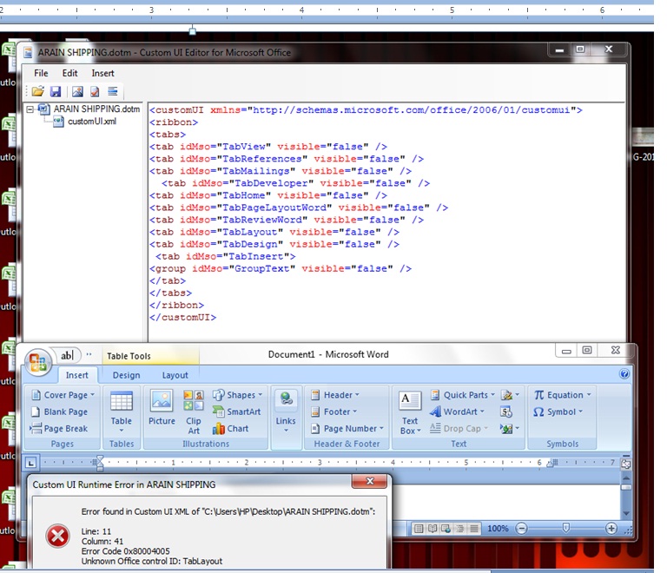Open the Header dropdown

coord(335,395)
